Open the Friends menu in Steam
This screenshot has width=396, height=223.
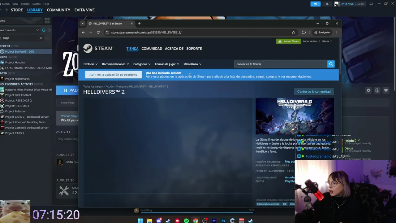pyautogui.click(x=25, y=4)
